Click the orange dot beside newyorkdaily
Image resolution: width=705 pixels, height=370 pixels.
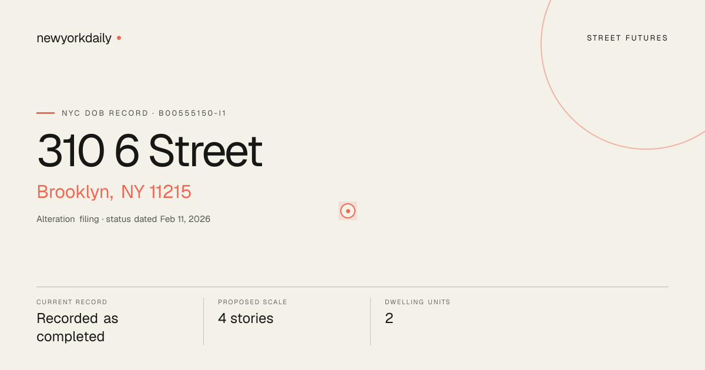119,38
